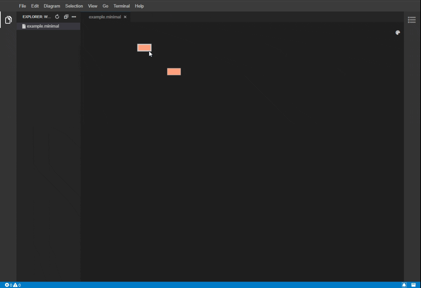
Task: Collapse all folders in Explorer
Action: click(66, 17)
